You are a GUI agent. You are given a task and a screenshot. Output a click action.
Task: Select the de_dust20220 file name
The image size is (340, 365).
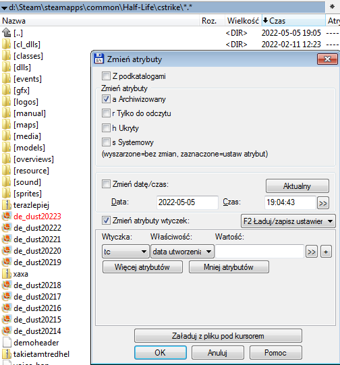37,251
